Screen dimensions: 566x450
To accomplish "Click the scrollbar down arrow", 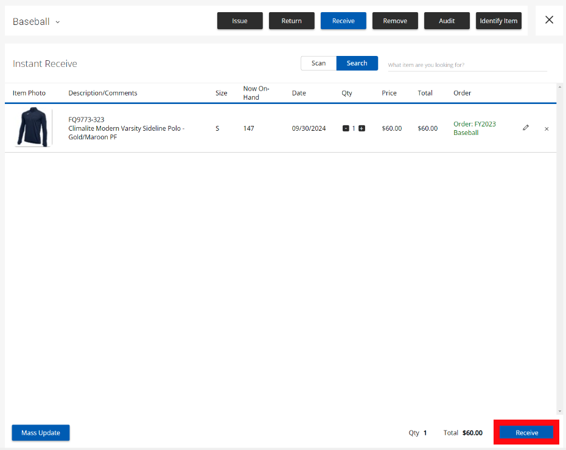I will click(x=559, y=412).
